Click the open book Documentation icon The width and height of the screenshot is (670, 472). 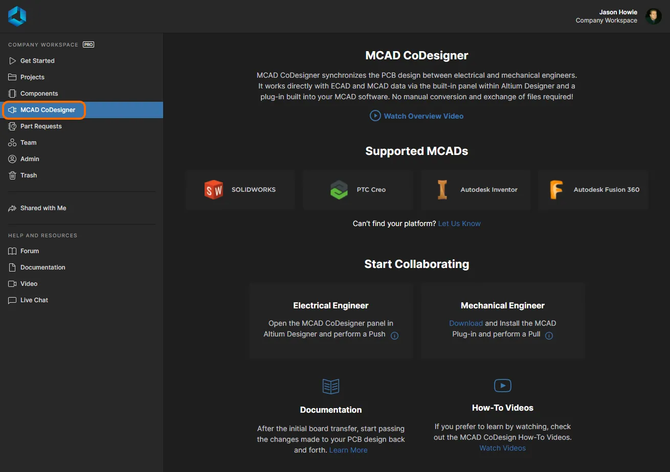click(331, 386)
